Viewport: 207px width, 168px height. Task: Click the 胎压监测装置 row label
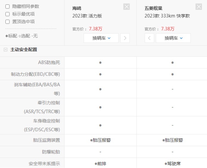point(47,140)
